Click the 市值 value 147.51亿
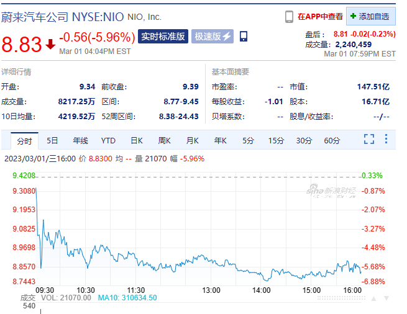 point(373,87)
